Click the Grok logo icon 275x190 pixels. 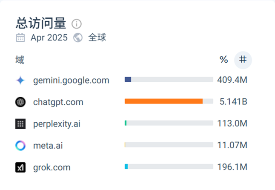point(20,167)
